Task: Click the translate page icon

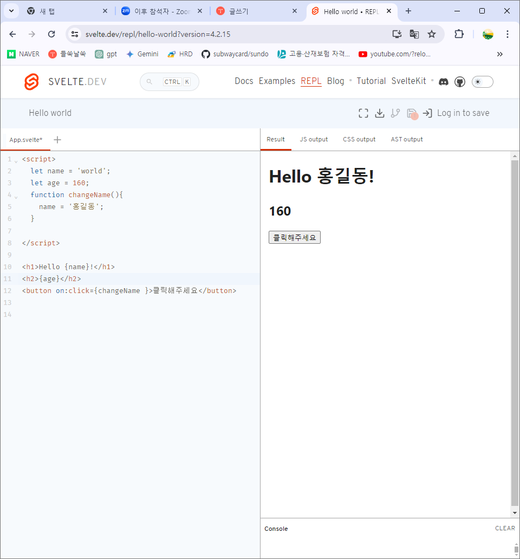Action: (414, 34)
